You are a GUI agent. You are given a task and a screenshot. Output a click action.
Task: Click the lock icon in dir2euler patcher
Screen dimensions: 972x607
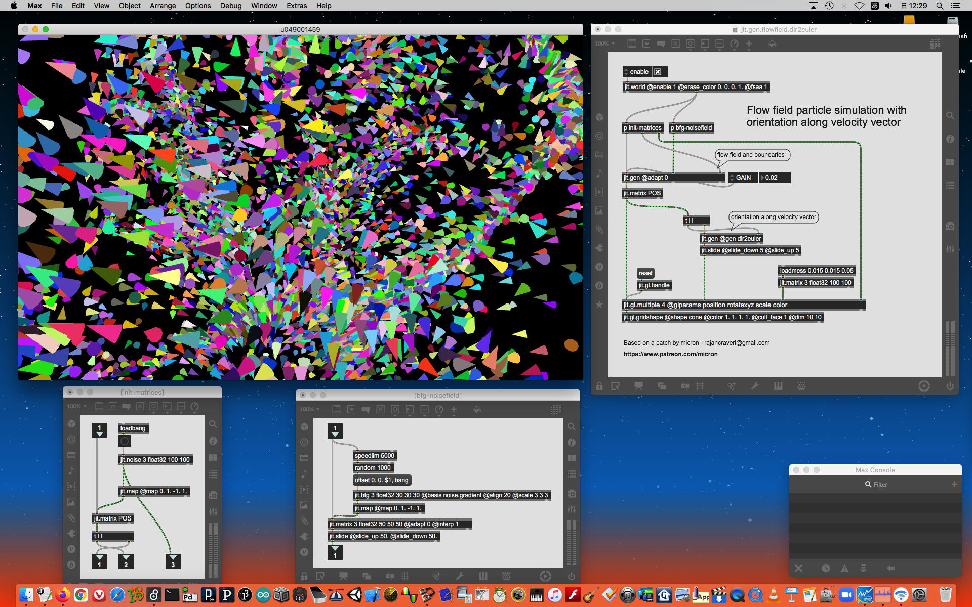click(599, 386)
